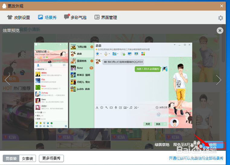The width and height of the screenshot is (230, 165).
Task: Open the send file dropdown arrow in preview
Action: (118, 54)
